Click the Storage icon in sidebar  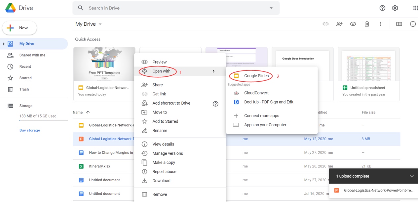[x=10, y=106]
